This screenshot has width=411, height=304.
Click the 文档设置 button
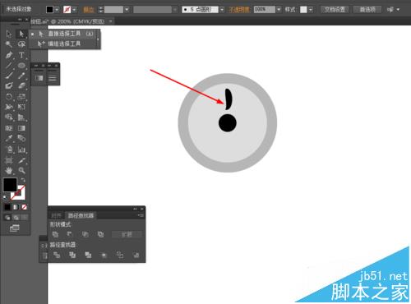coord(335,10)
